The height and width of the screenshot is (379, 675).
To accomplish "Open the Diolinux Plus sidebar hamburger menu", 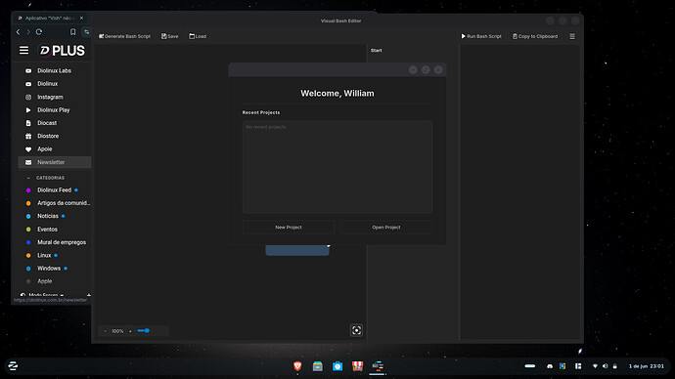I will click(x=24, y=50).
